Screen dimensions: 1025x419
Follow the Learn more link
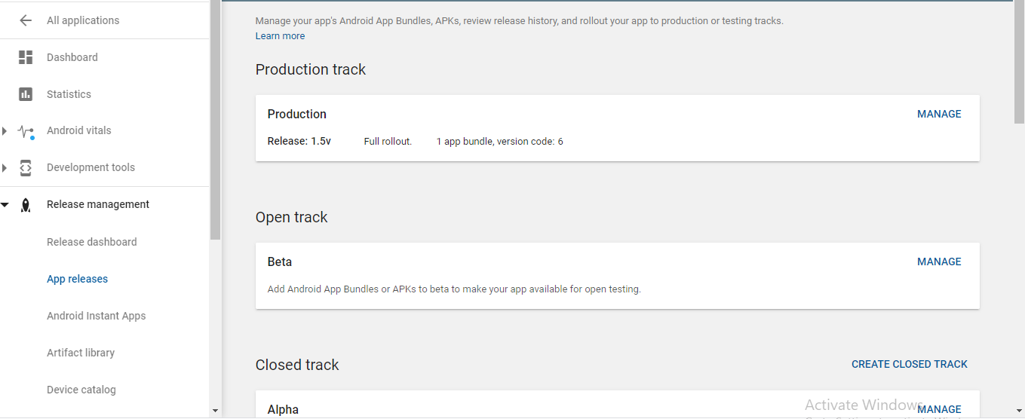coord(280,35)
